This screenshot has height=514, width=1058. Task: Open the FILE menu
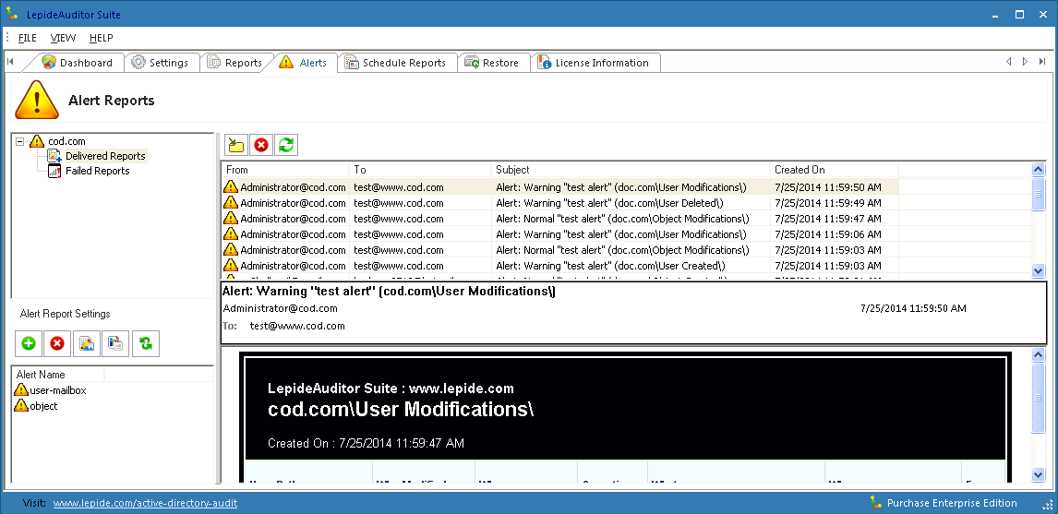click(28, 38)
